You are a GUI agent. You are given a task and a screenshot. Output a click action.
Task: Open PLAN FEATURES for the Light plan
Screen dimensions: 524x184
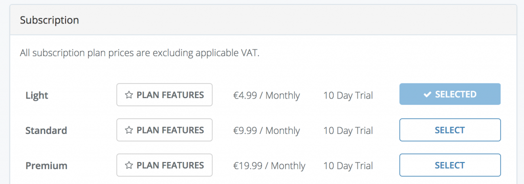(164, 95)
